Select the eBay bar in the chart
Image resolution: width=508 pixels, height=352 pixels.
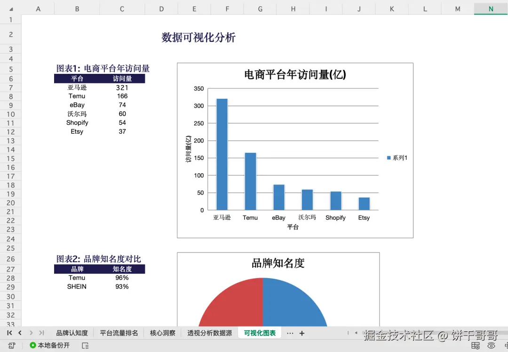[x=279, y=197]
